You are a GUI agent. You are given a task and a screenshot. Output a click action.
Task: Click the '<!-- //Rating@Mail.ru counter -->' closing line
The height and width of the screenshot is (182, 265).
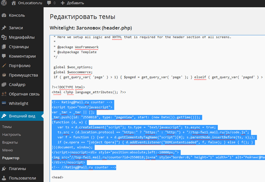coord(84,167)
